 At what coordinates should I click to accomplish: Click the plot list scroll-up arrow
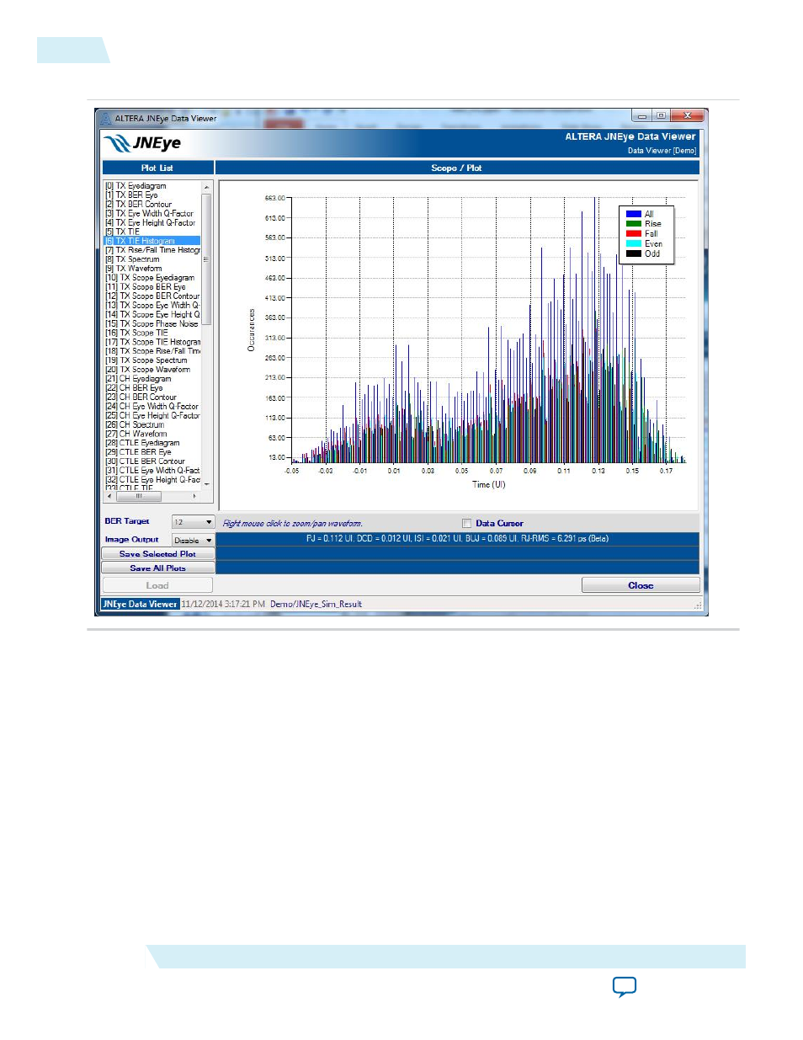pos(206,186)
